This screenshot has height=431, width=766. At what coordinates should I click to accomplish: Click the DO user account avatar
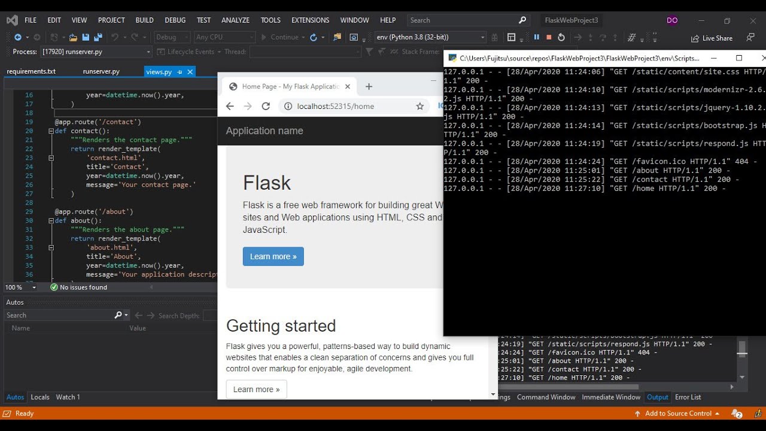click(x=672, y=20)
